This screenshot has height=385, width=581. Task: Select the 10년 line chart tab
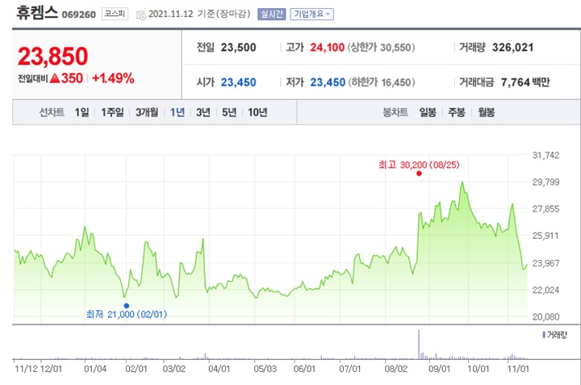257,112
